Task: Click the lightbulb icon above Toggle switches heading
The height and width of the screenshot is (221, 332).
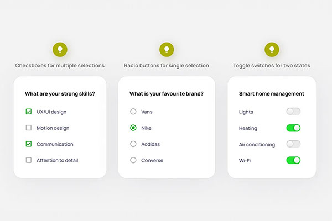Action: pyautogui.click(x=272, y=50)
